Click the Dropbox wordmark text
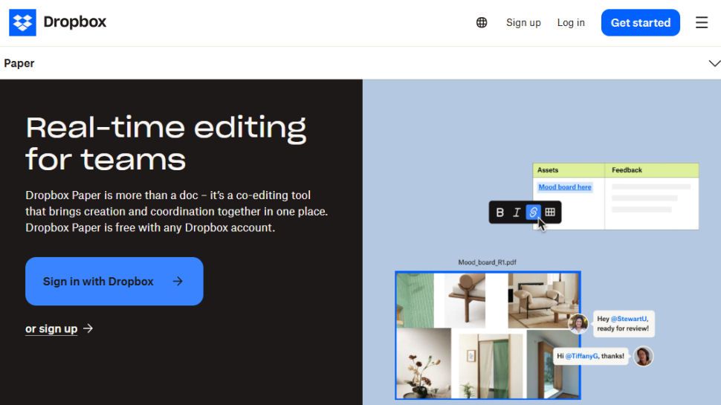Viewport: 721px width, 405px height. 74,22
